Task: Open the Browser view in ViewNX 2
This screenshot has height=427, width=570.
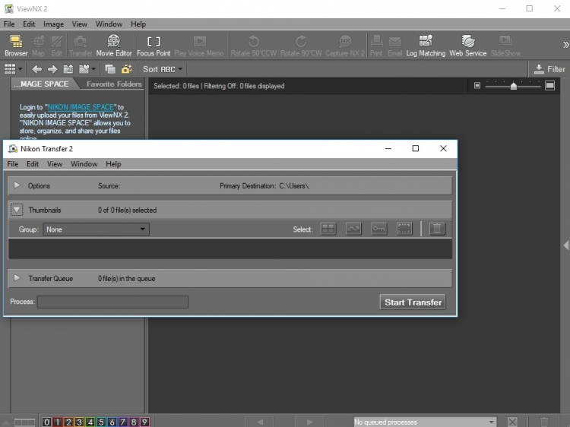Action: (16, 46)
